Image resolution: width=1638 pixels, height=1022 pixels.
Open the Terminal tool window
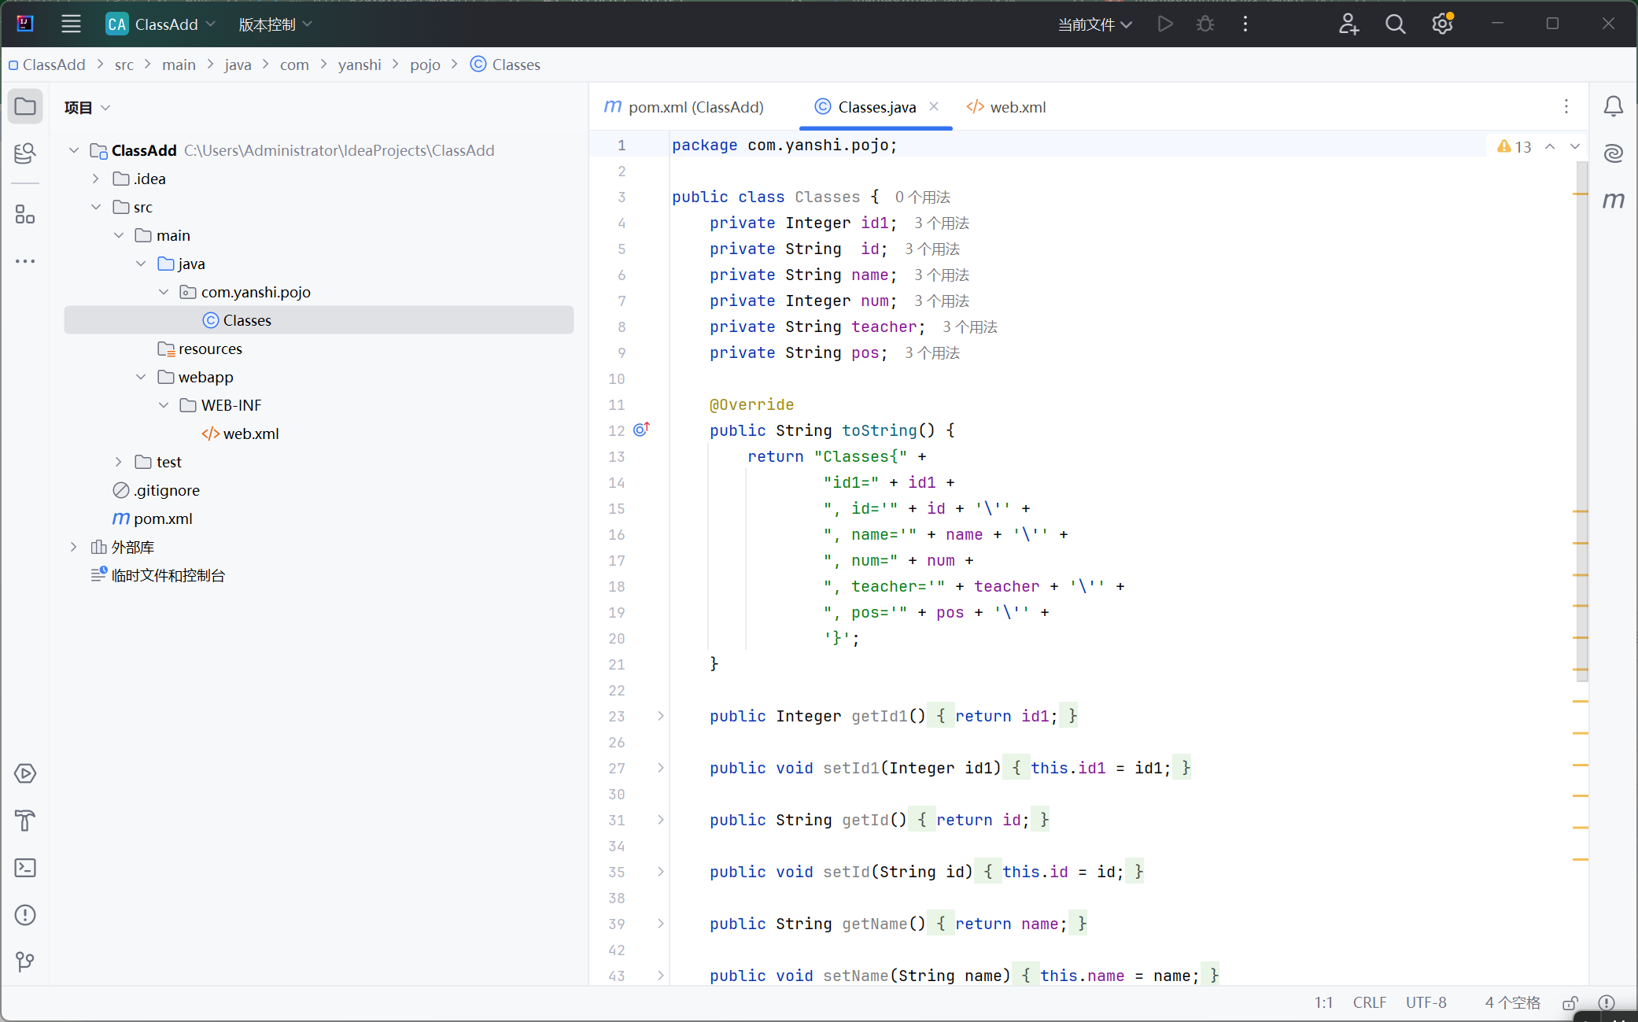(25, 868)
